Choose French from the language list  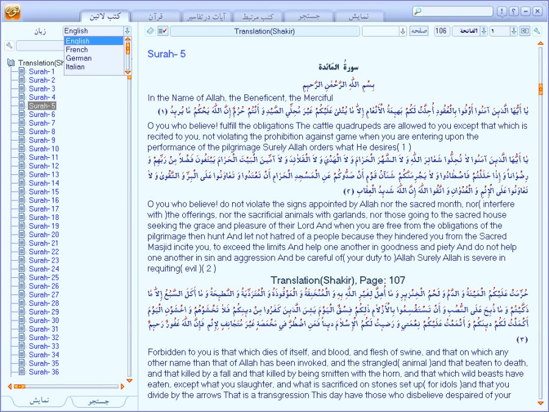click(94, 50)
